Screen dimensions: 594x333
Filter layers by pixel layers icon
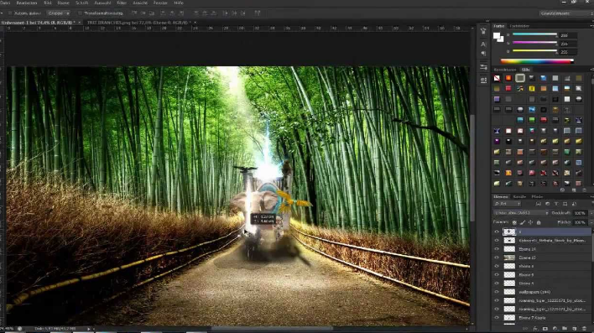point(539,204)
